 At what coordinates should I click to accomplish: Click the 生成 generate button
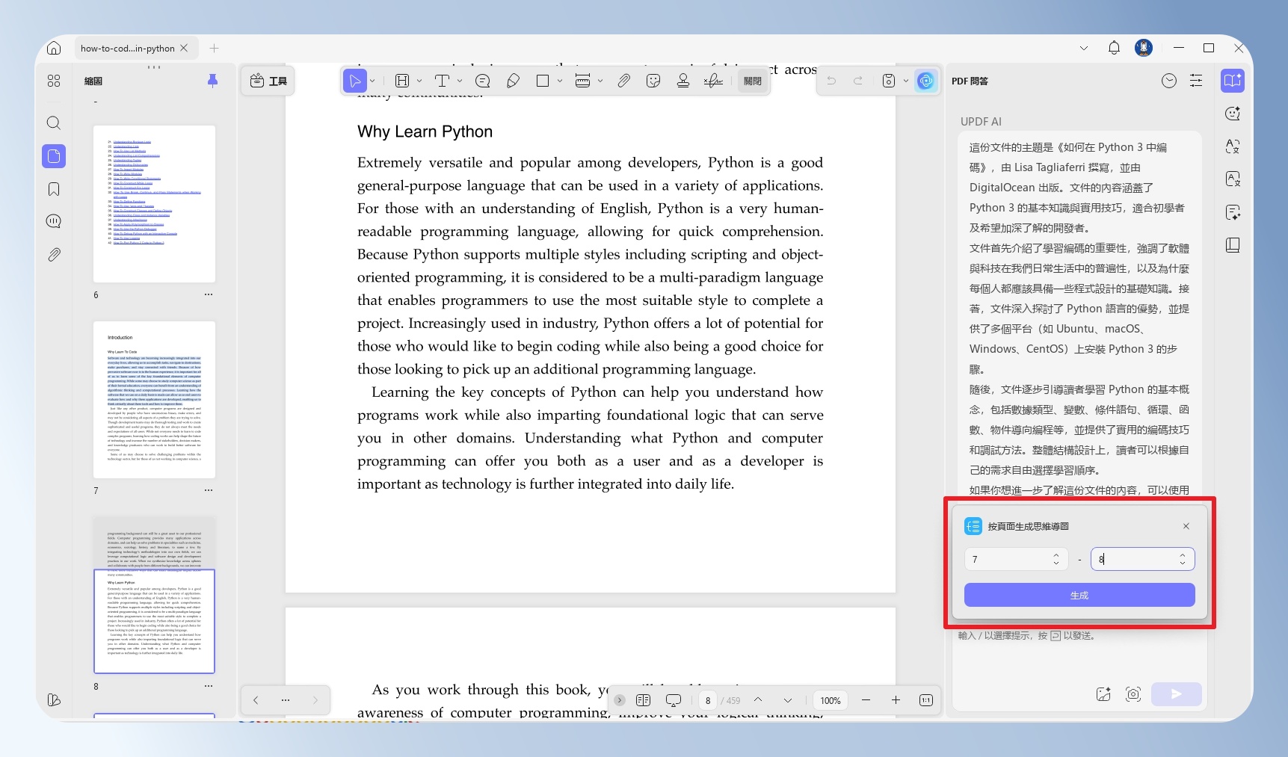1079,596
